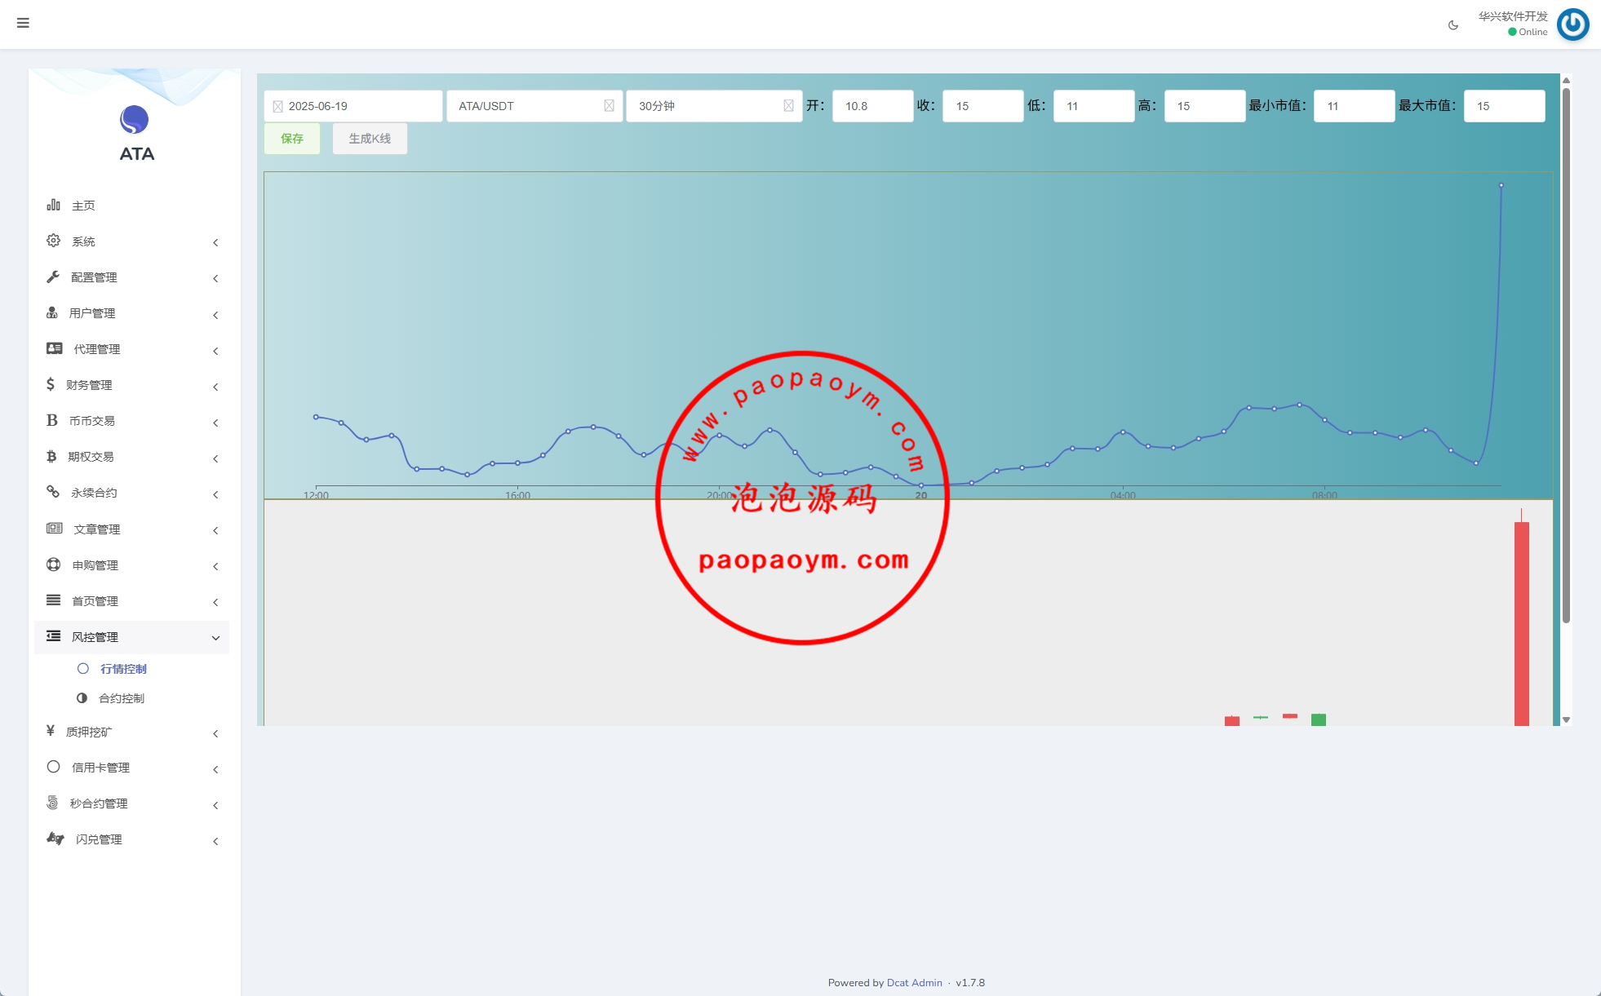
Task: Select the 行情控制 circle menu item
Action: coord(122,669)
